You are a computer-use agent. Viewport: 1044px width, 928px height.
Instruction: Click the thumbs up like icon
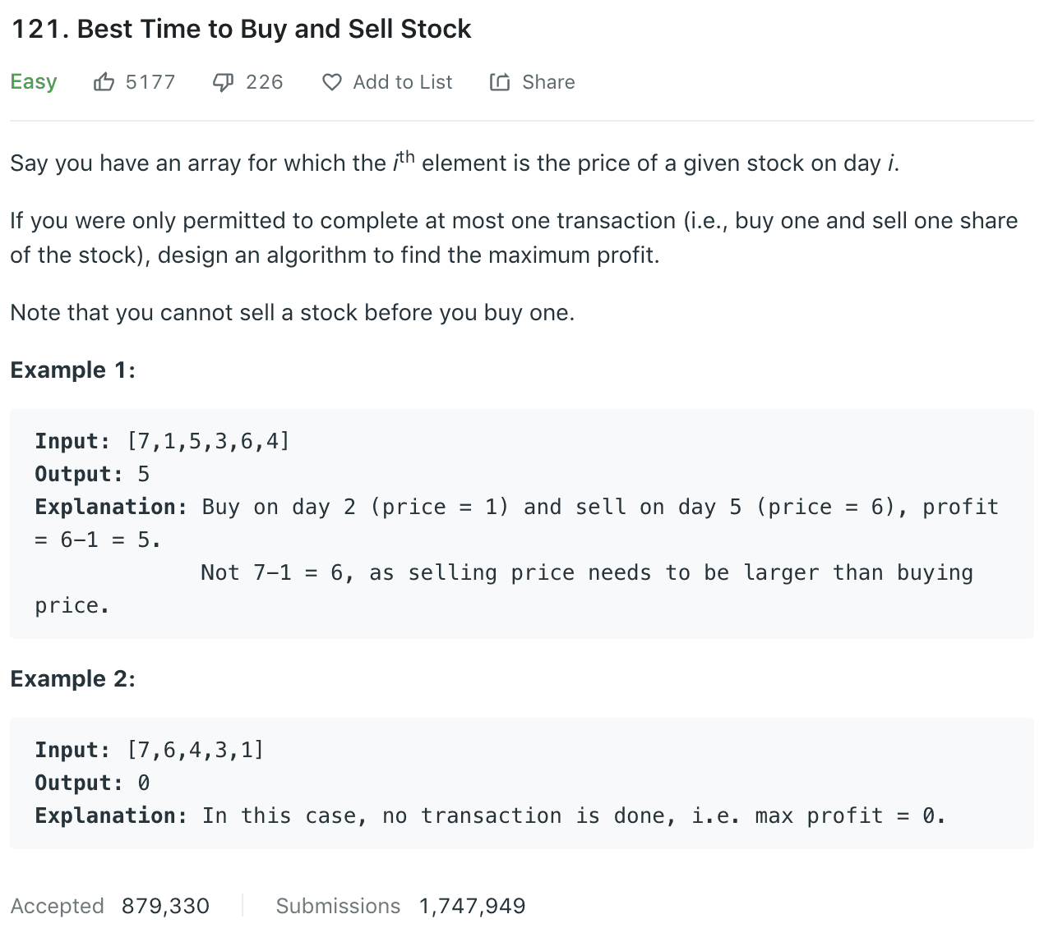[x=104, y=82]
